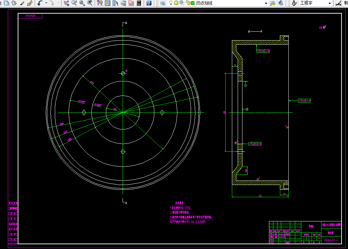Image resolution: width=348 pixels, height=249 pixels.
Task: Select the 141 width dimension
Action: click(x=260, y=196)
